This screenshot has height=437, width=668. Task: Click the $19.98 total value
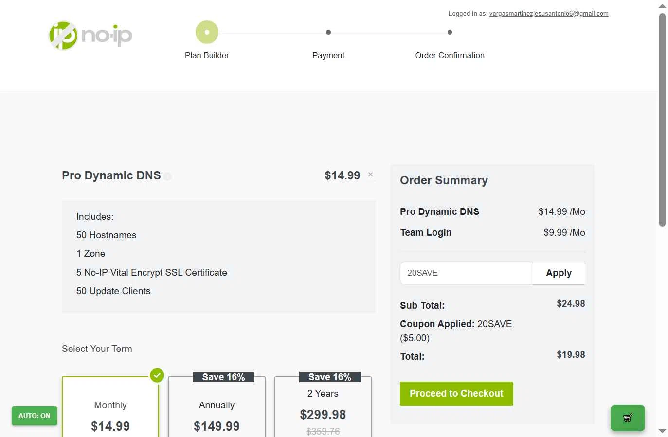pyautogui.click(x=571, y=354)
